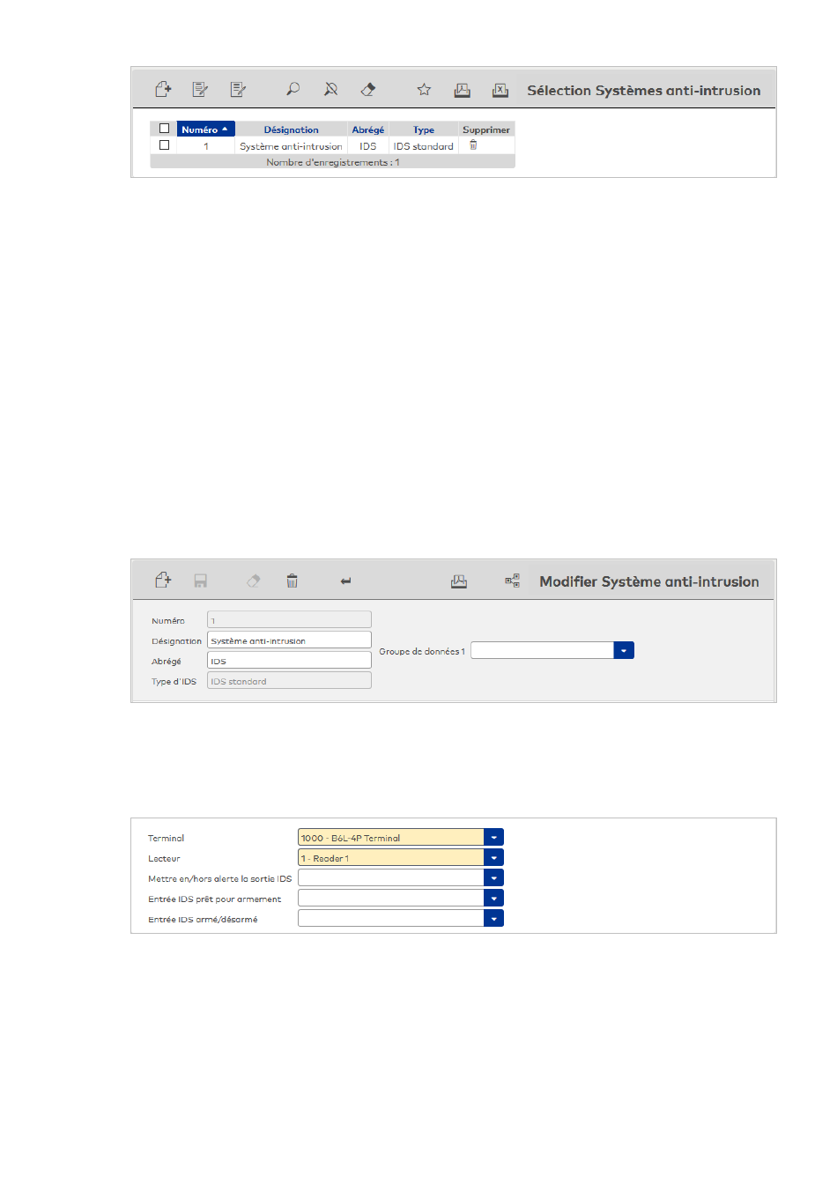The width and height of the screenshot is (837, 1184).
Task: Sort the table by the Numéro column
Action: 204,129
